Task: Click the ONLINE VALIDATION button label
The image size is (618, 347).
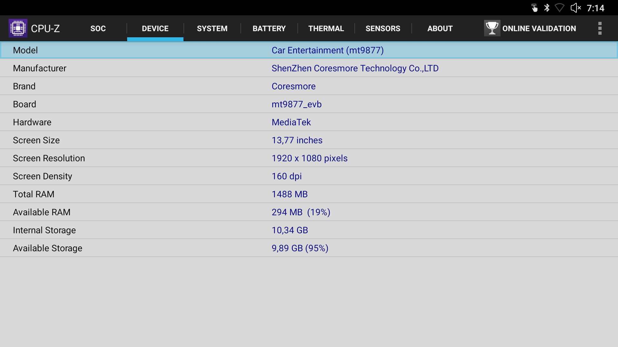Action: pos(539,29)
